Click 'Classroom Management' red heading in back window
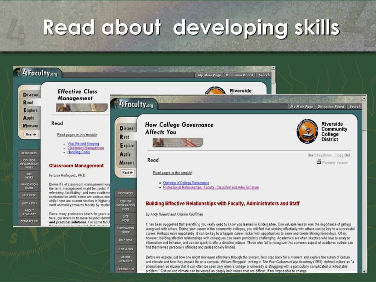Viewport: 376px width, 282px height. pos(76,166)
